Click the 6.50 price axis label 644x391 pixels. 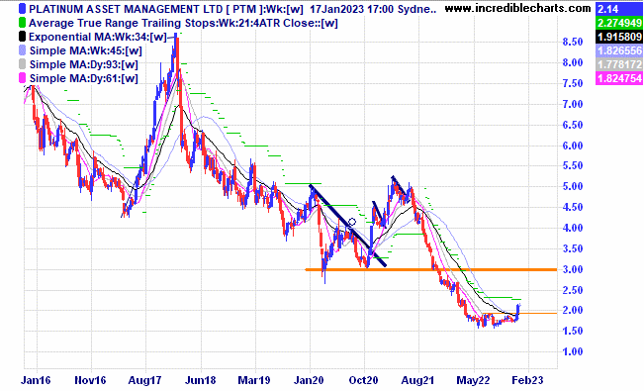(573, 125)
